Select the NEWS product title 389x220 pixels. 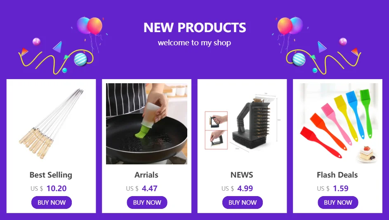point(242,175)
